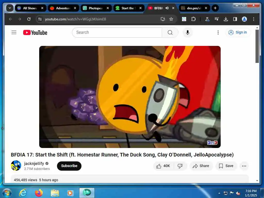Mute the BFDIA tab audio icon
The width and height of the screenshot is (264, 198).
(x=167, y=8)
